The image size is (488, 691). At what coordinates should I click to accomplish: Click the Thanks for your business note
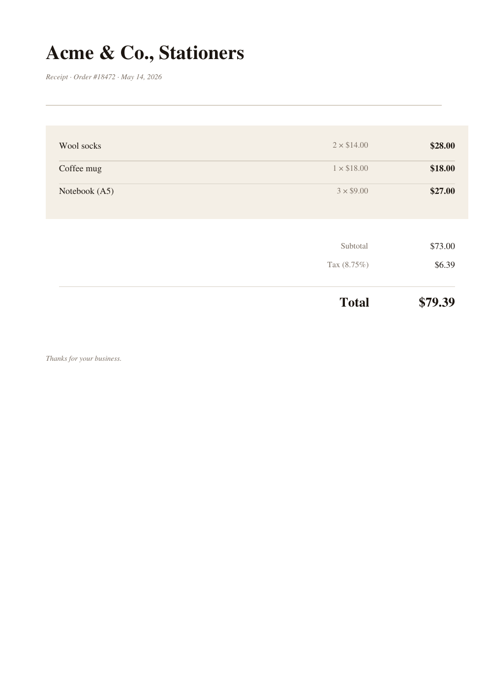(84, 358)
